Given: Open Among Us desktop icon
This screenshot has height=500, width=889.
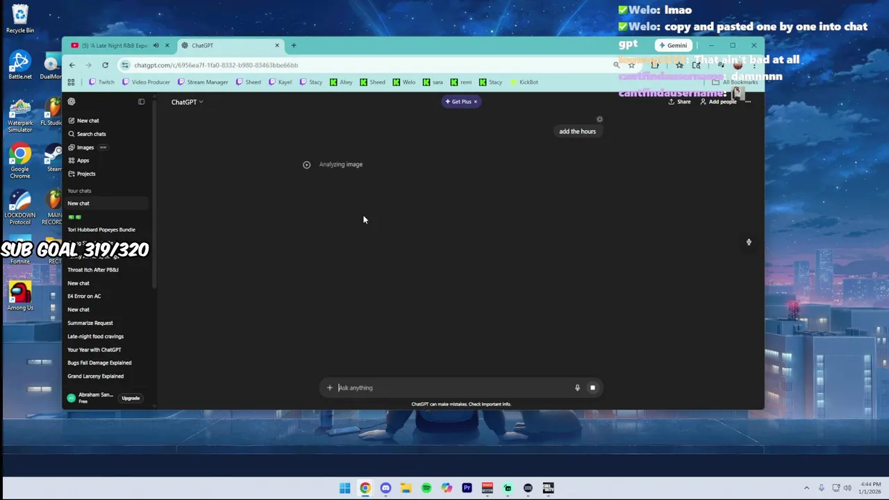Looking at the screenshot, I should pyautogui.click(x=20, y=296).
